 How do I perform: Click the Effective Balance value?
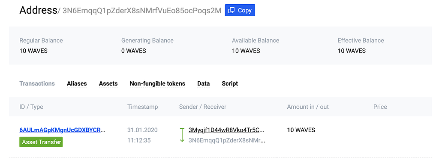(352, 51)
